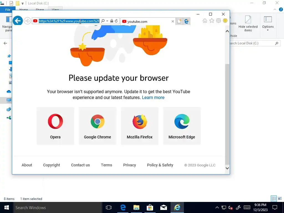The width and height of the screenshot is (284, 213).
Task: Choose the Opera browser card
Action: click(x=55, y=126)
